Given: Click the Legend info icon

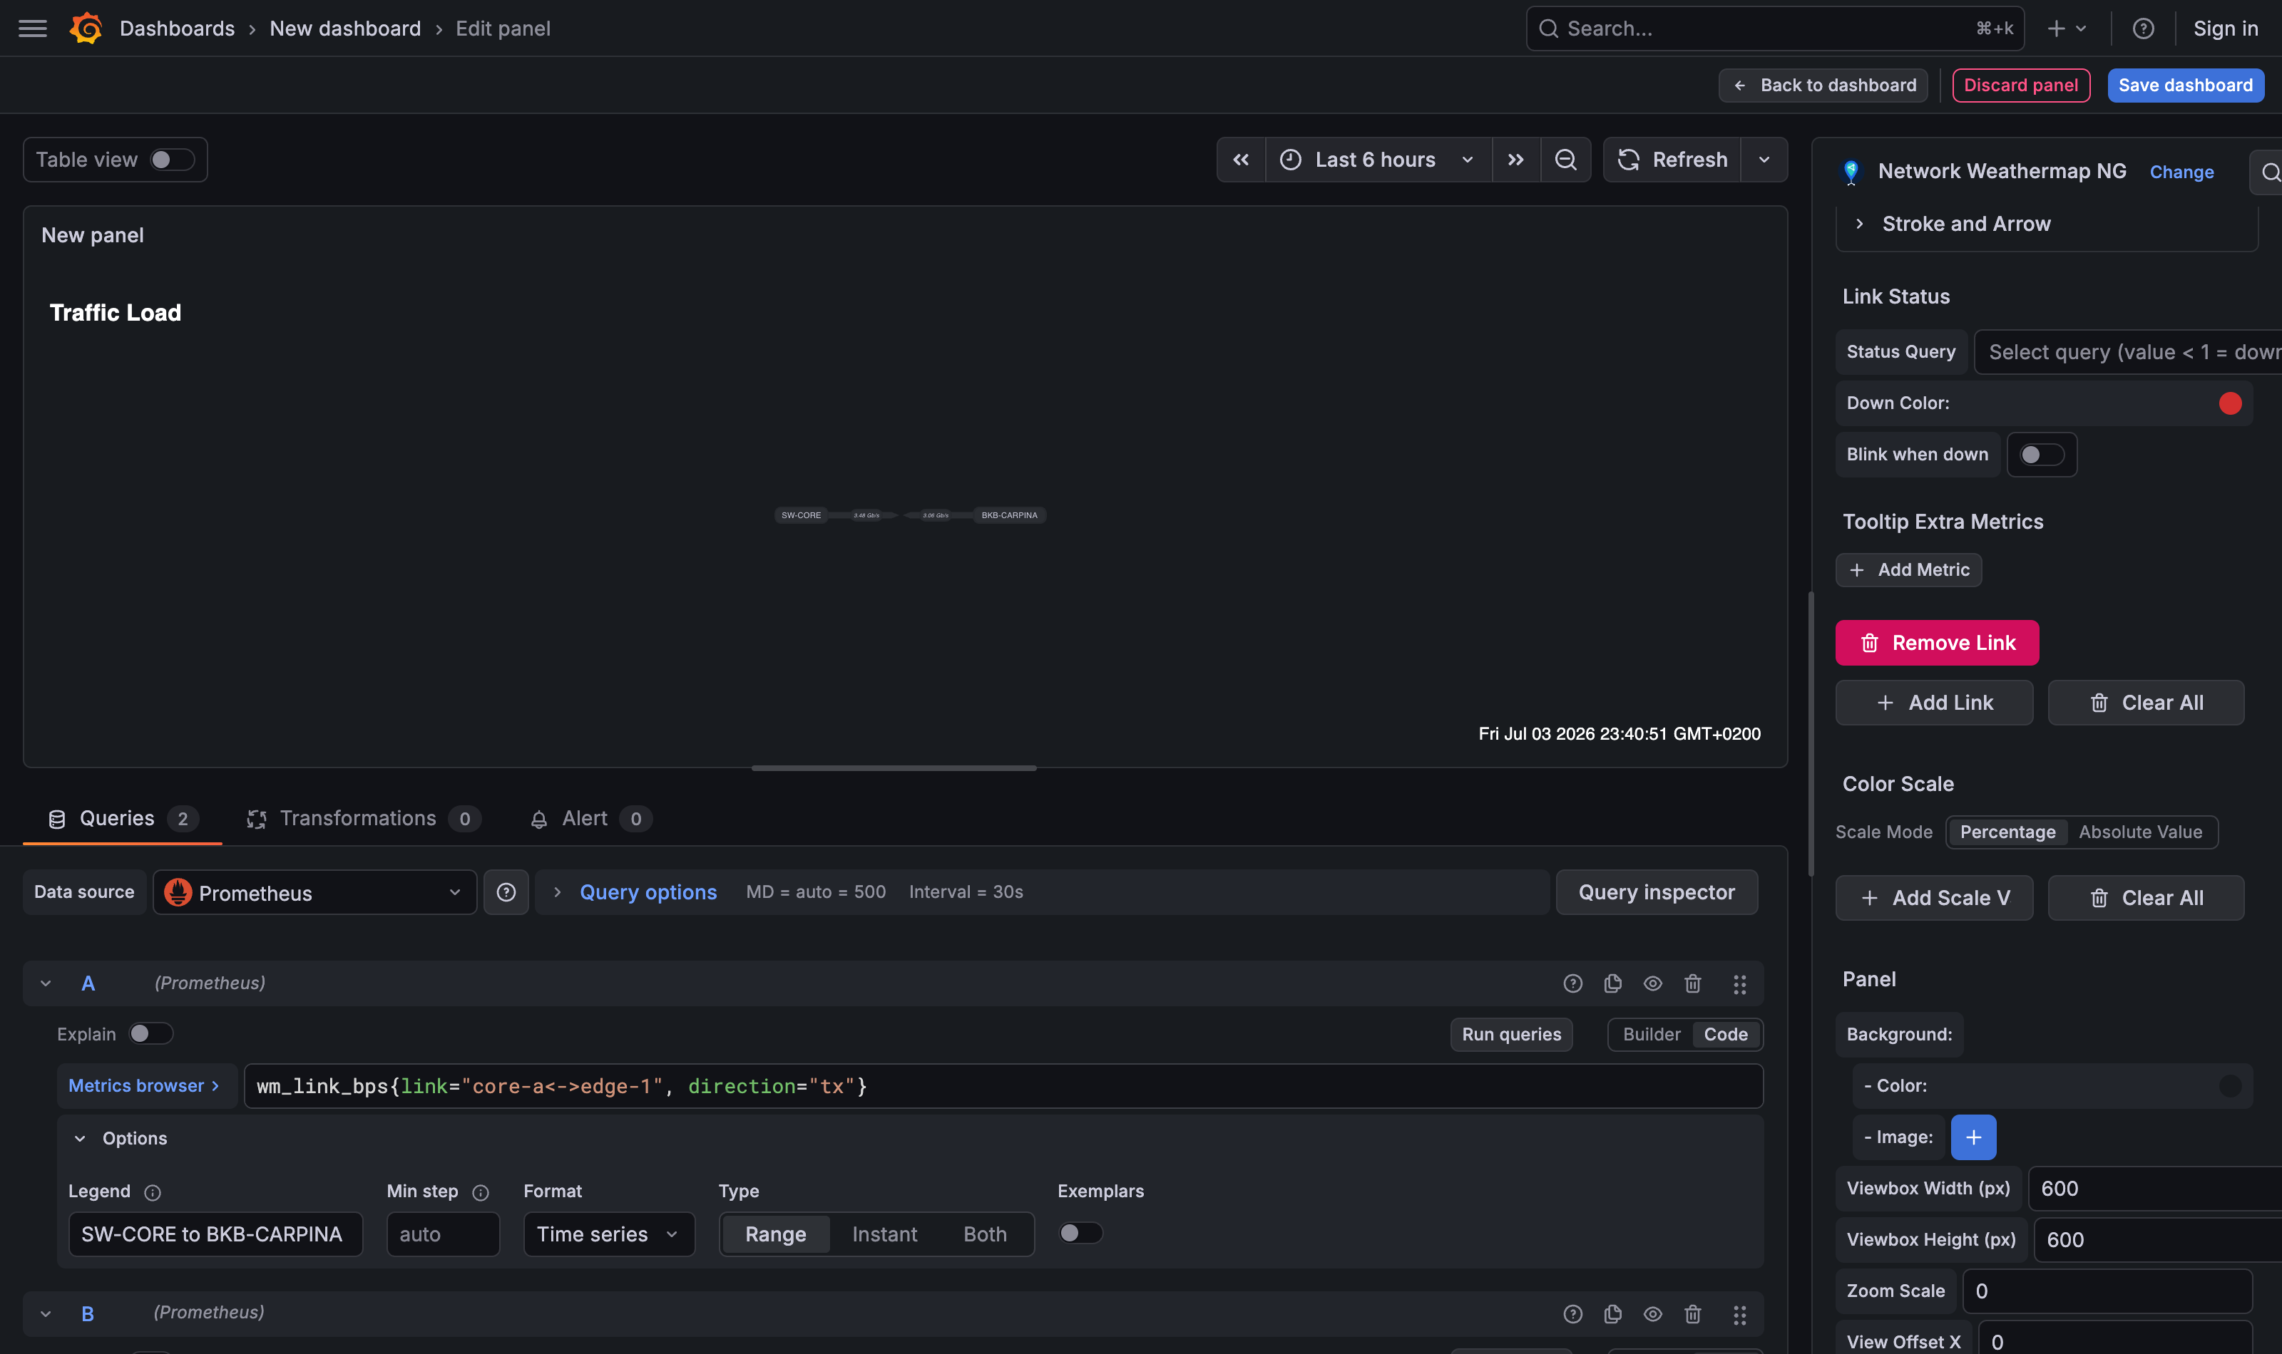Looking at the screenshot, I should [153, 1192].
